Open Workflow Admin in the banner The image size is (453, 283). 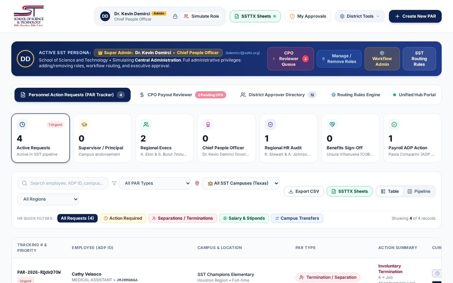point(382,59)
